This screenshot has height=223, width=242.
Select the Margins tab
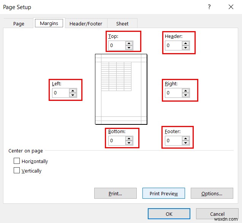pyautogui.click(x=49, y=23)
